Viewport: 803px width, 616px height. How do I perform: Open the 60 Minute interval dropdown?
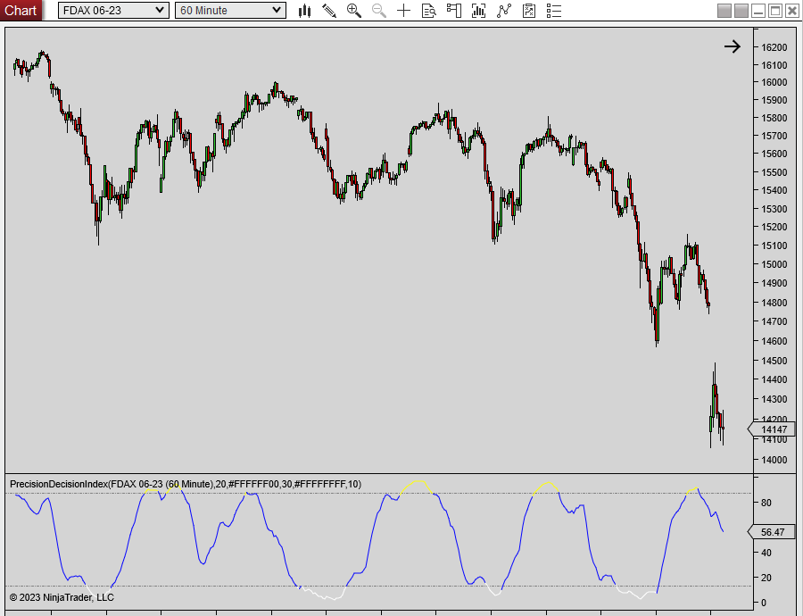[x=230, y=11]
